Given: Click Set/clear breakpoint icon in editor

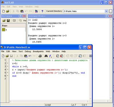Looking at the screenshot, I should coord(57,56).
